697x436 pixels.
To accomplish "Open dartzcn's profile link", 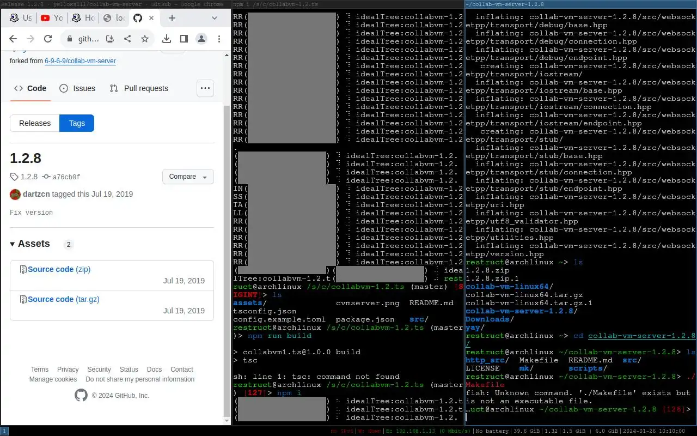I will click(36, 194).
